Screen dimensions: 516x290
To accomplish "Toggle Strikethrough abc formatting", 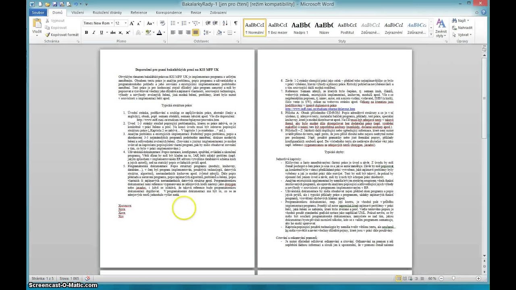I will (x=113, y=33).
